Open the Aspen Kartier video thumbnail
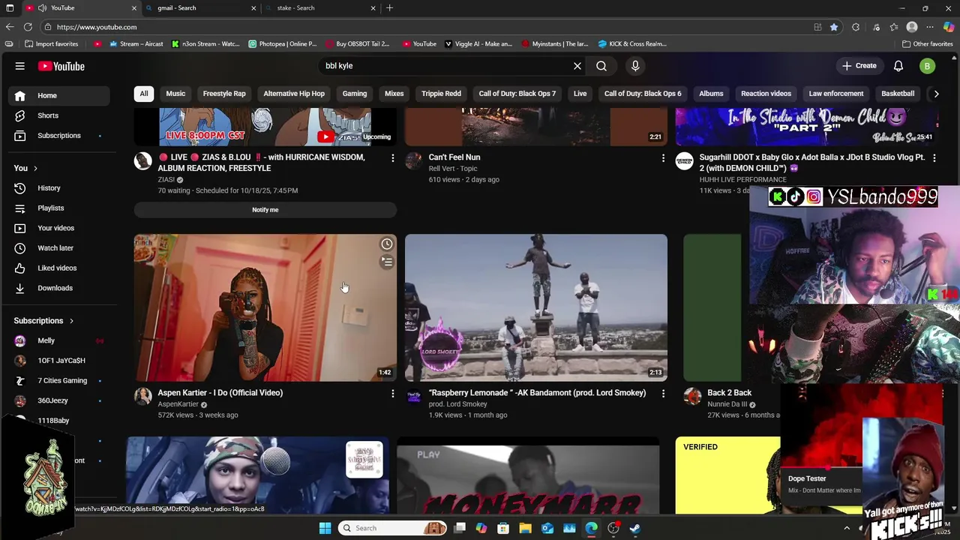Viewport: 960px width, 540px height. coord(265,307)
